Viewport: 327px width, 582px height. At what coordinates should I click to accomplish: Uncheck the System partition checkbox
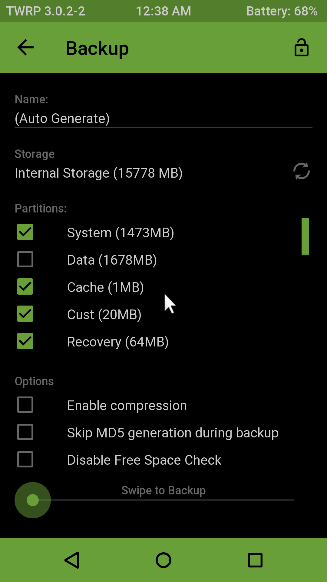click(25, 232)
